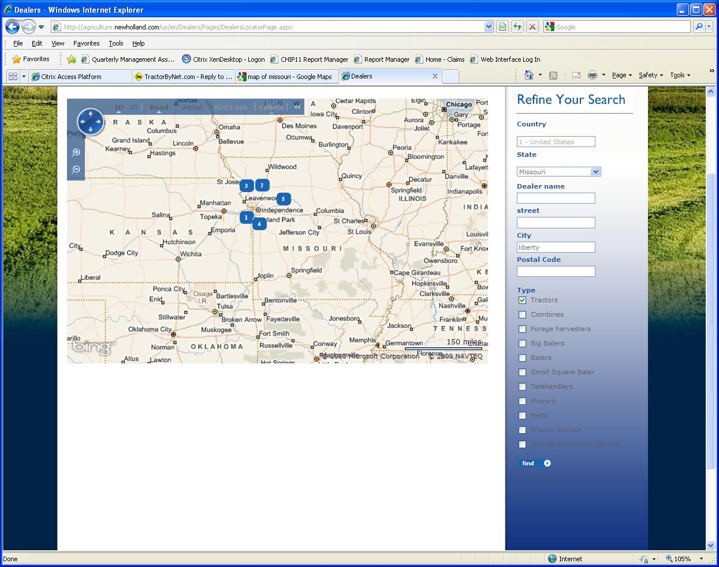Image resolution: width=719 pixels, height=567 pixels.
Task: Click the map pan compass control
Action: [x=91, y=122]
